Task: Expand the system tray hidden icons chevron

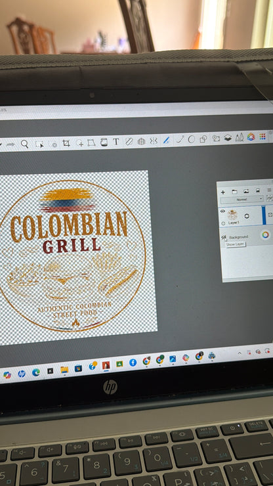Action: click(x=240, y=353)
